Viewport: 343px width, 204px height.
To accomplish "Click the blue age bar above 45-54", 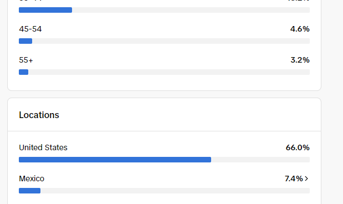I will click(x=45, y=10).
